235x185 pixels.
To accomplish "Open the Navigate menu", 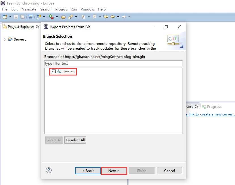I will 29,9.
